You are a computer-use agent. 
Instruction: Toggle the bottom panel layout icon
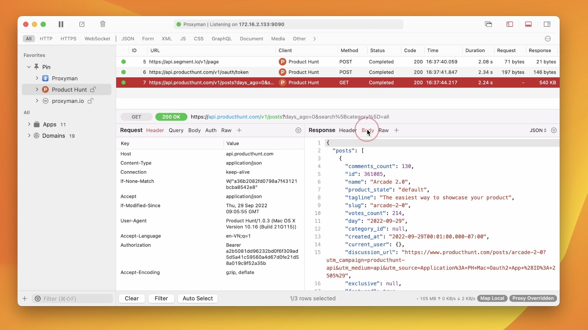(x=528, y=24)
